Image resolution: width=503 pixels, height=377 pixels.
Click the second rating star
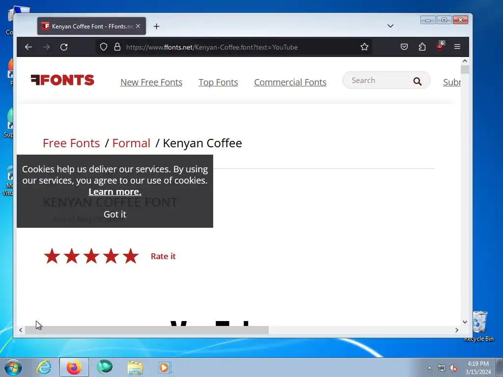pos(72,256)
